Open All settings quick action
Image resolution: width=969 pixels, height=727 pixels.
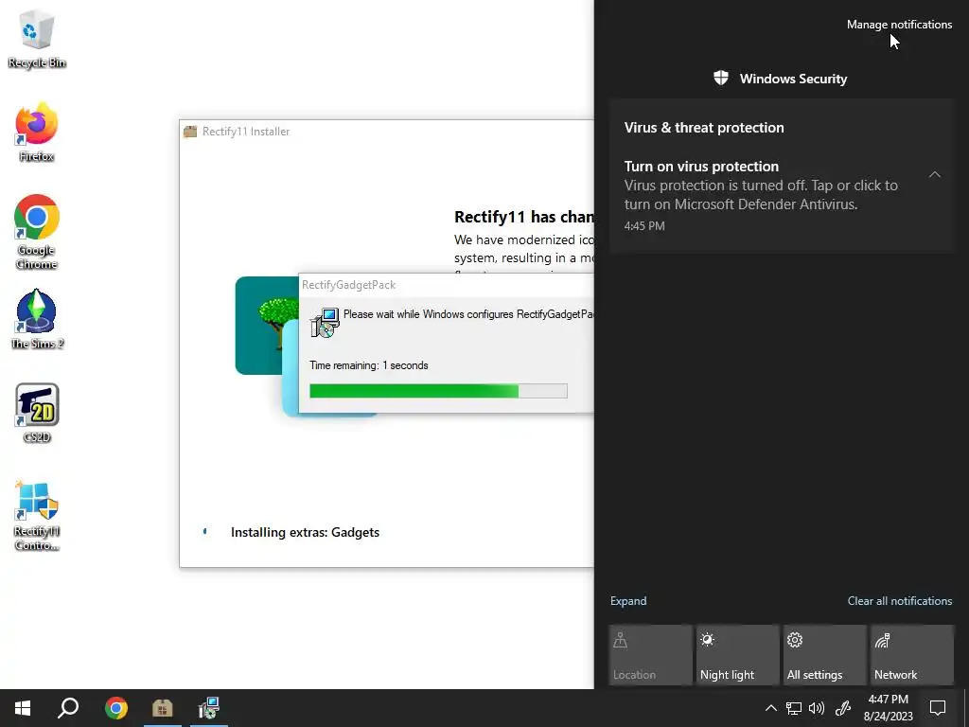pos(824,655)
